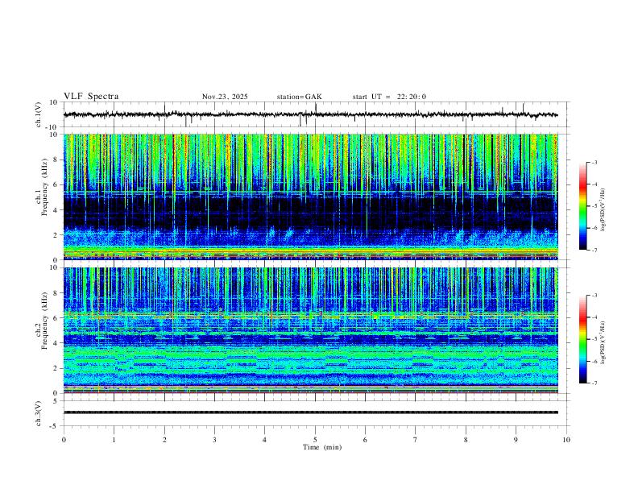Click the 'ch.1(V)' waveform axis label
The image size is (638, 493).
coord(39,114)
